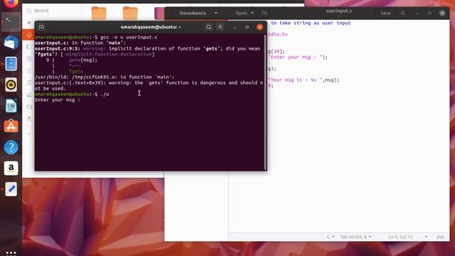Open the first orange folder in Files
This screenshot has width=455, height=256.
pyautogui.click(x=99, y=13)
